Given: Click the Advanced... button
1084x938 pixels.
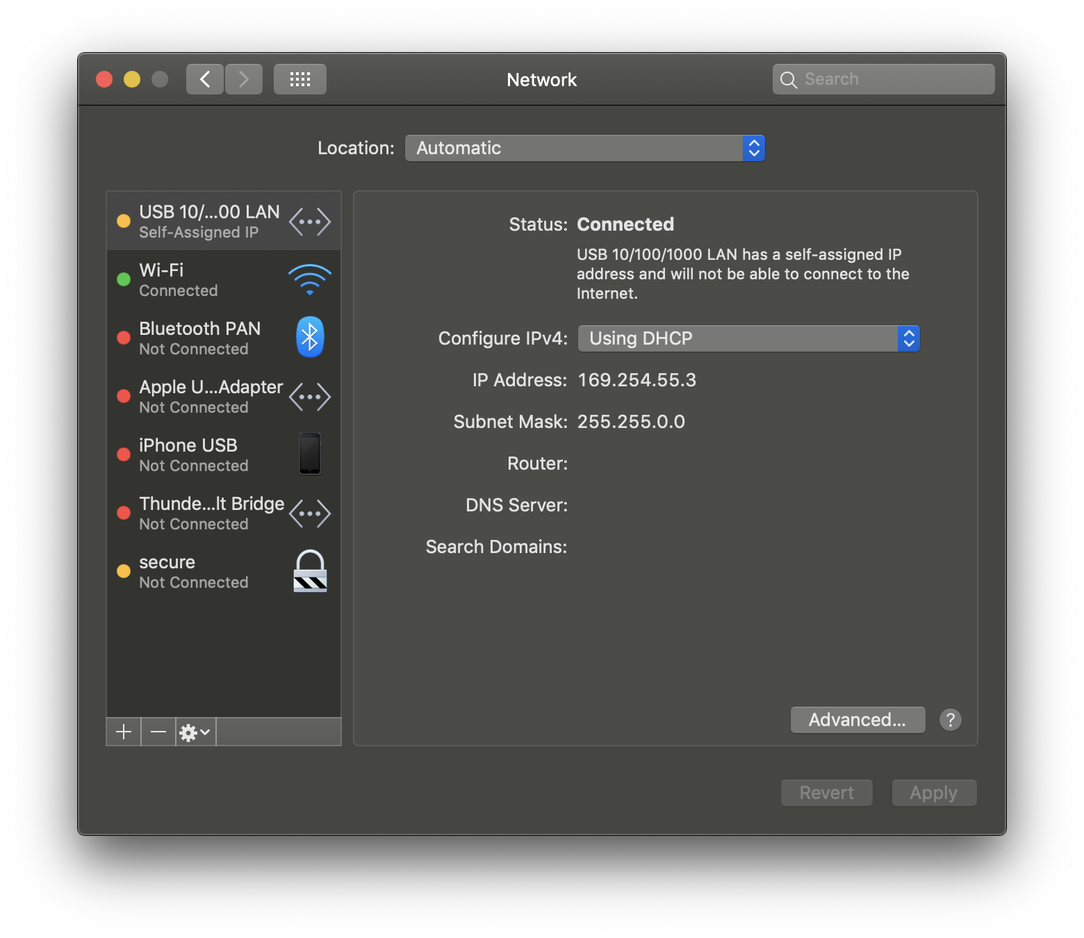Looking at the screenshot, I should click(x=857, y=720).
